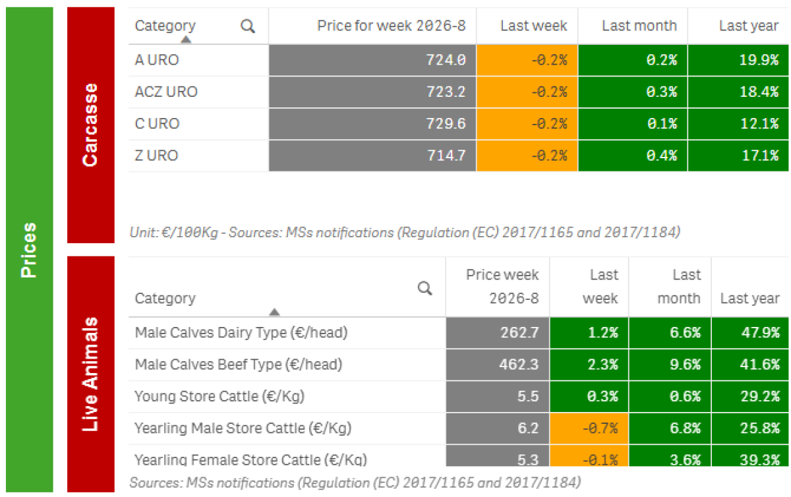Click the Male Calves Beef Type 462.3 price
The width and height of the screenshot is (791, 497).
tap(498, 365)
